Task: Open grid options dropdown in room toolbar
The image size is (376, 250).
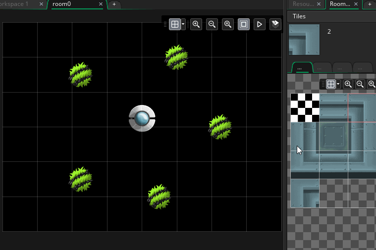Action: coord(183,24)
